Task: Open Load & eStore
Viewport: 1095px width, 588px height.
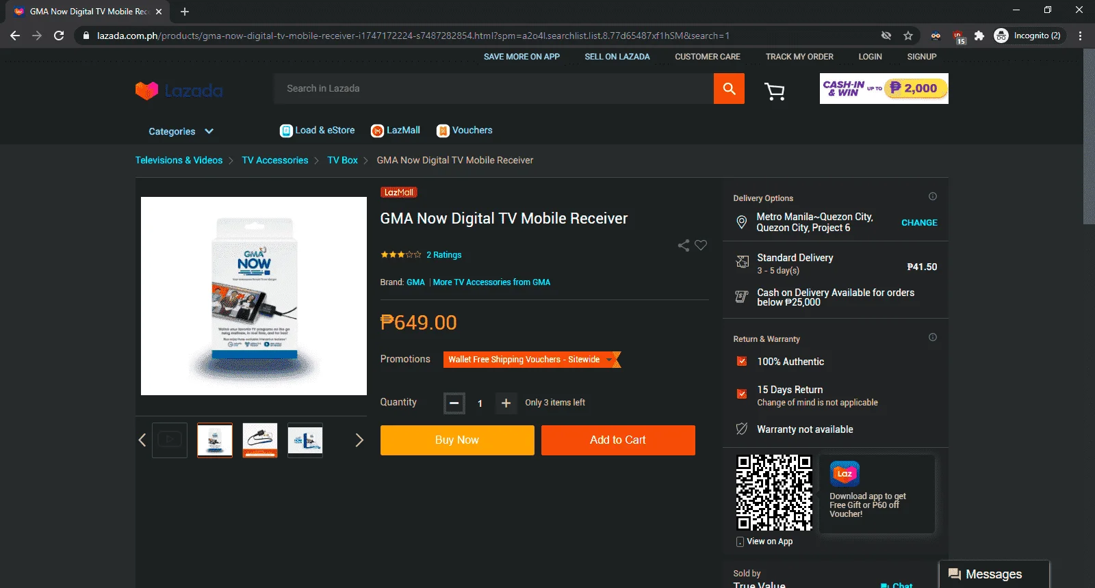Action: (318, 131)
